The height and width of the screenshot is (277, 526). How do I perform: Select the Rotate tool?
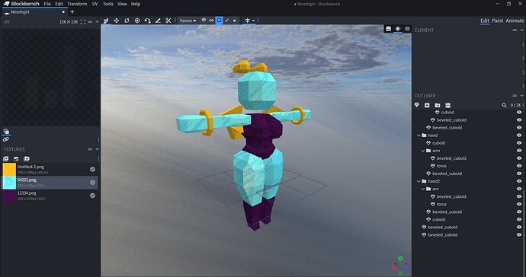coord(127,21)
